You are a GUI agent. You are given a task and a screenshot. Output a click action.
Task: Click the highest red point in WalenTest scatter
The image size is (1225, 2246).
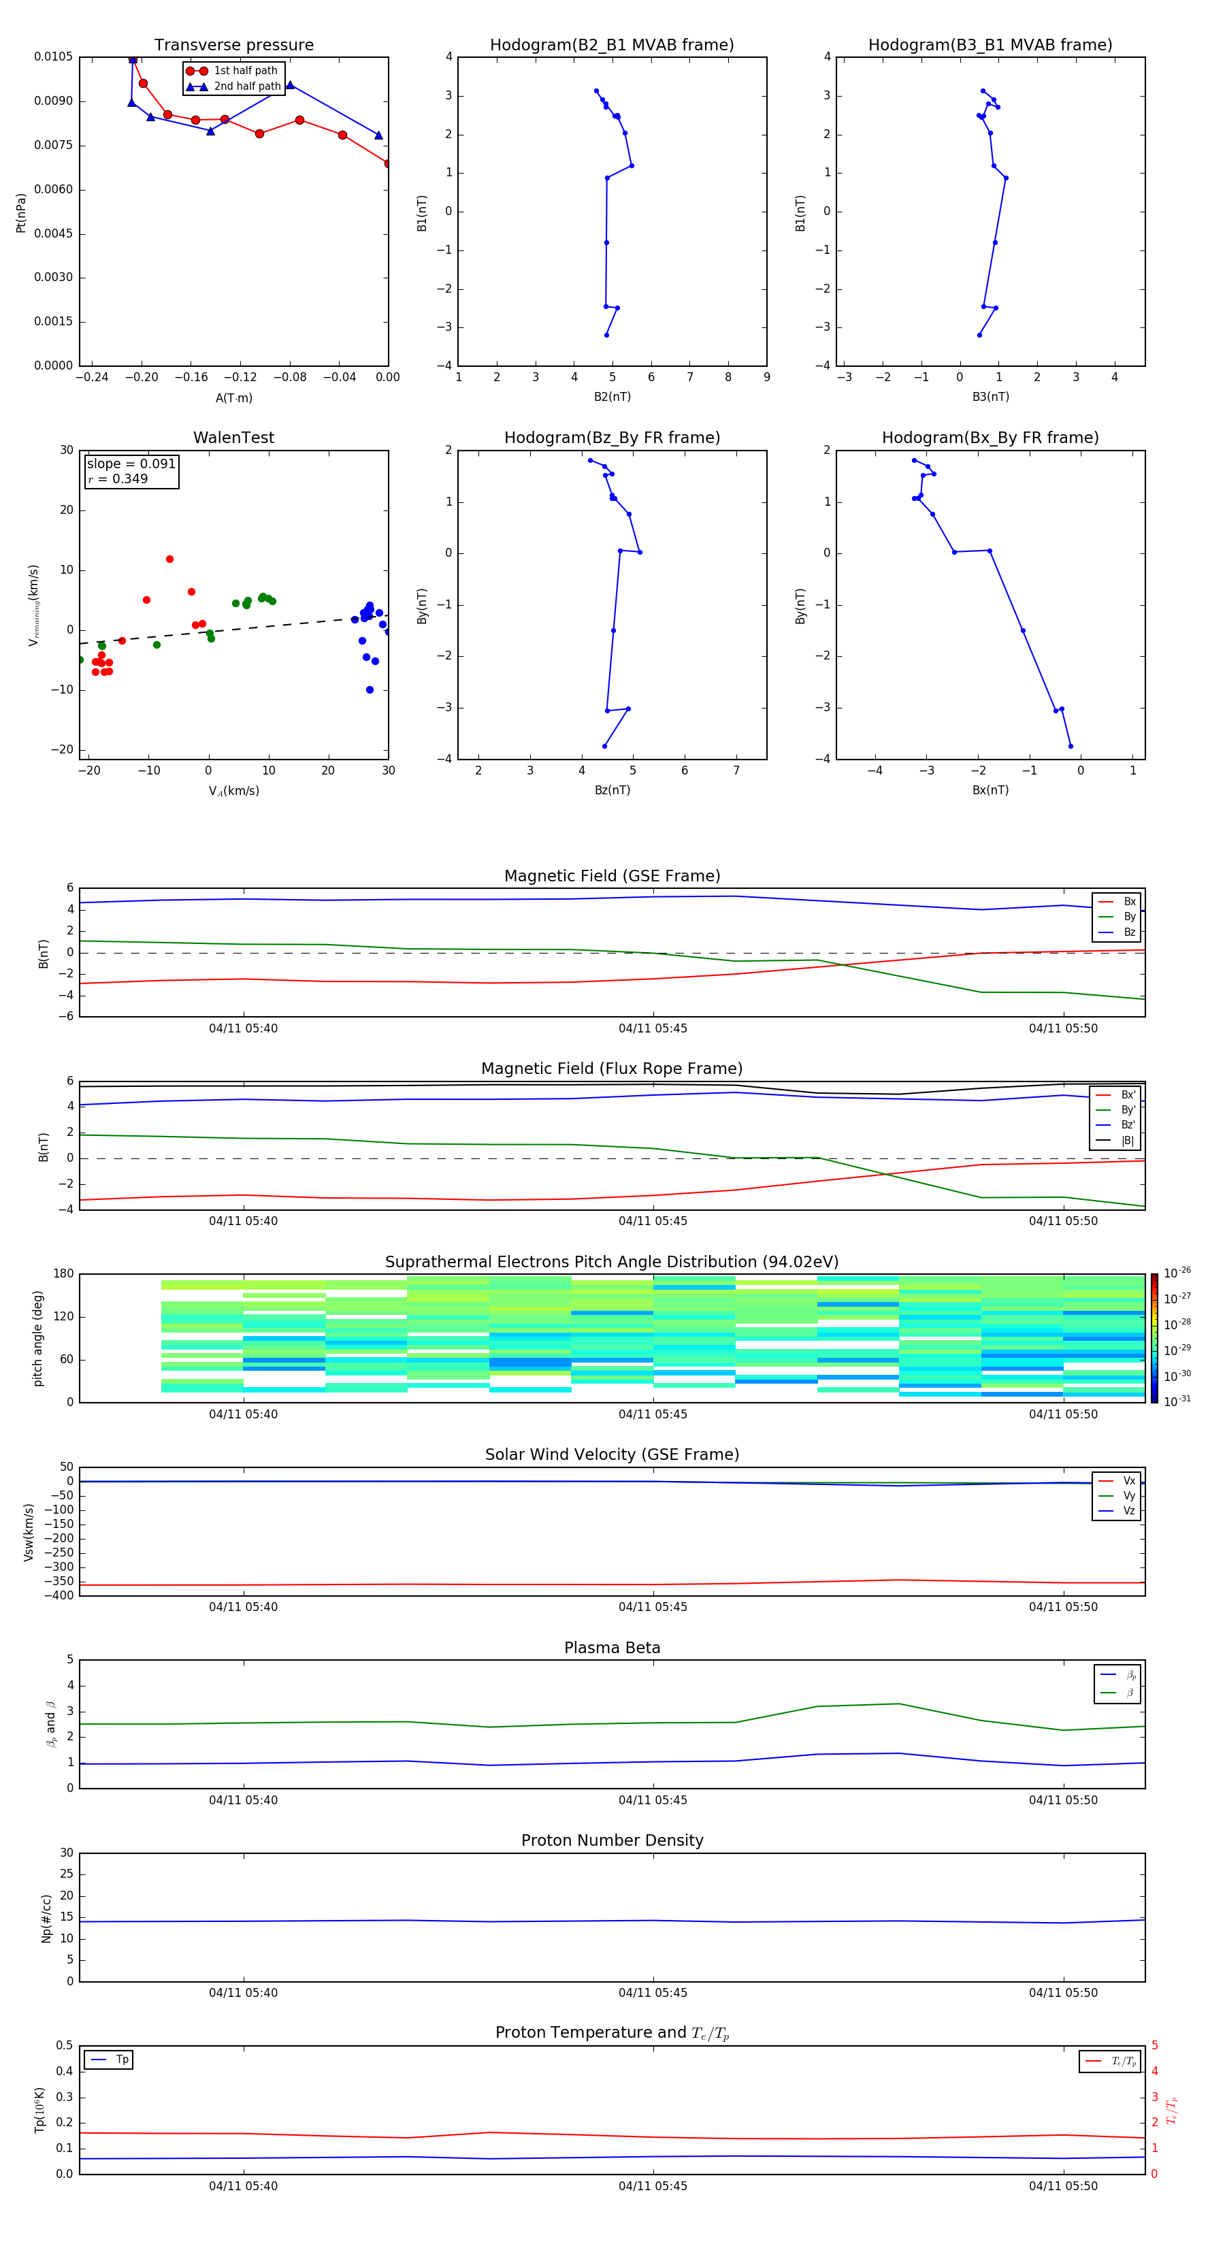(170, 559)
